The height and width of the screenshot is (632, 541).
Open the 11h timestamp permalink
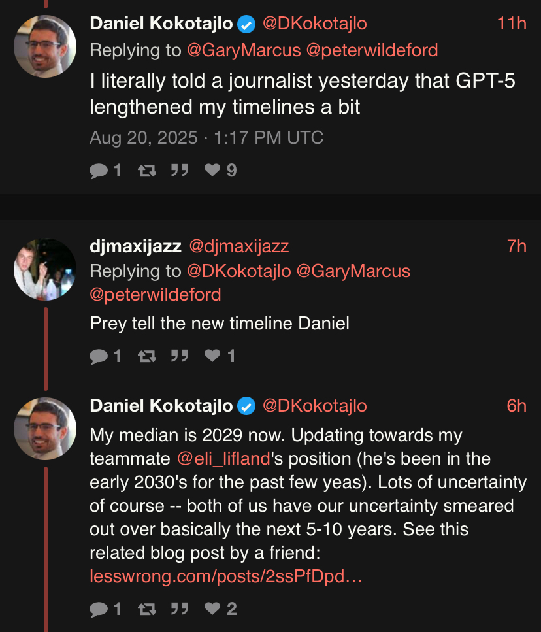[x=511, y=24]
